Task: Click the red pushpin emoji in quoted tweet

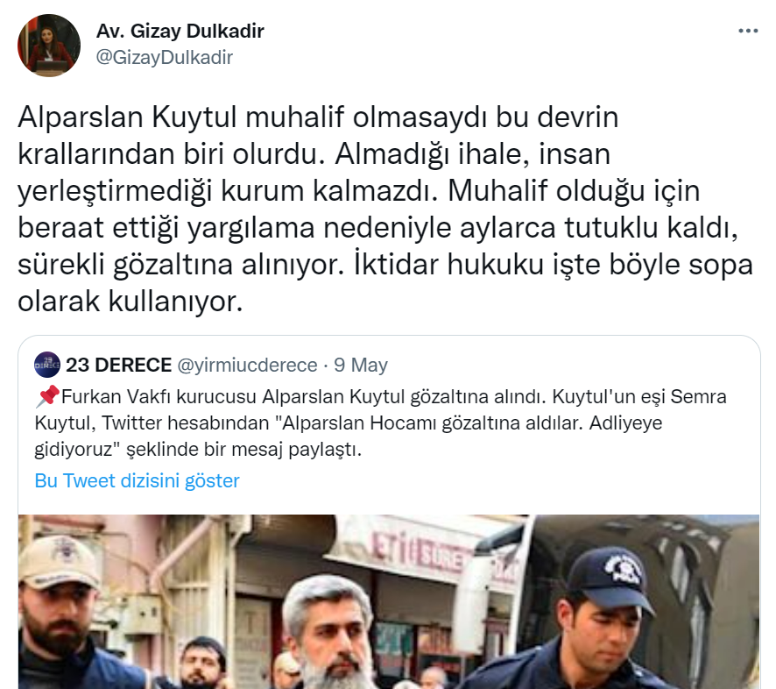Action: (47, 396)
